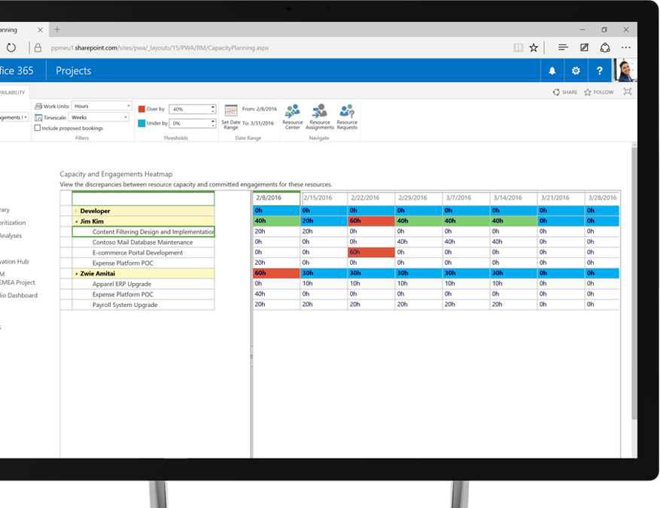
Task: Open Resource Requests
Action: (x=346, y=116)
